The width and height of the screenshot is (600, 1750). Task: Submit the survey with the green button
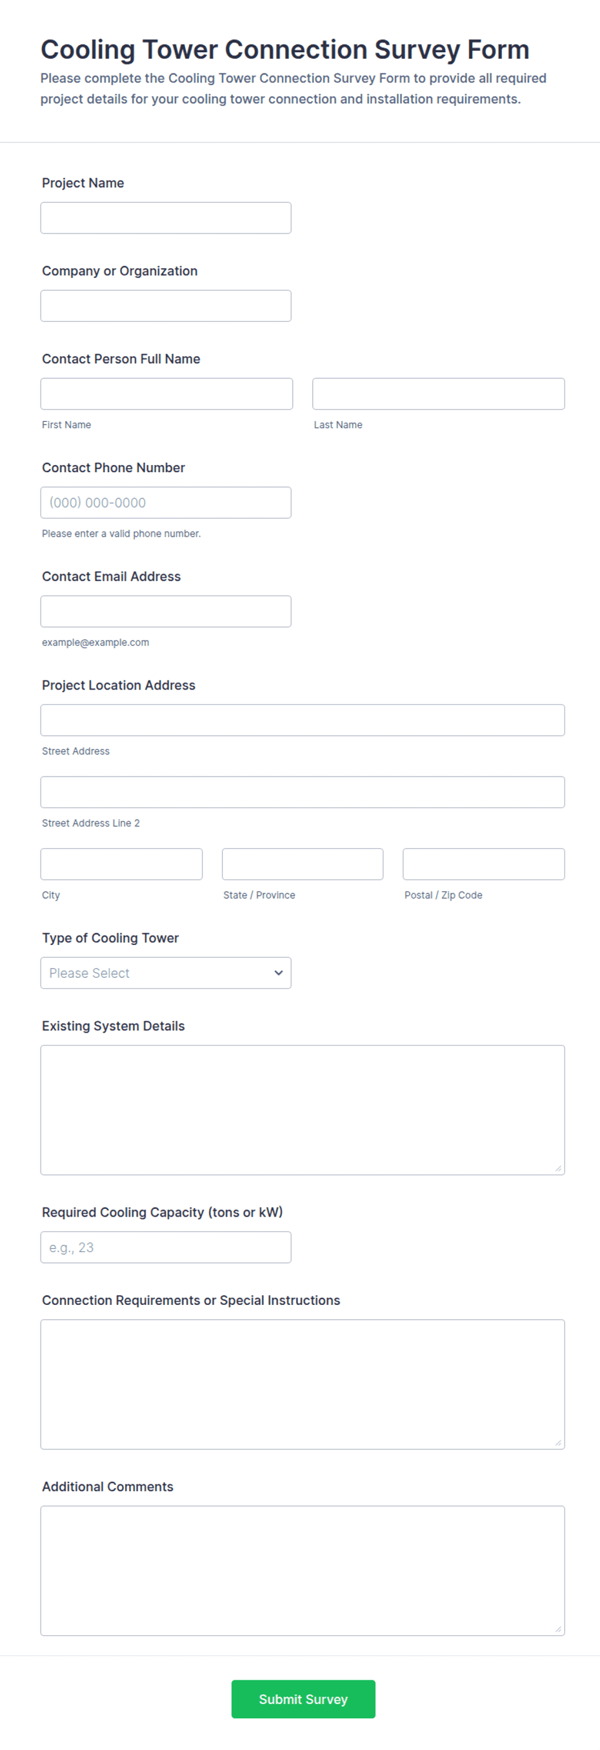pyautogui.click(x=303, y=1699)
